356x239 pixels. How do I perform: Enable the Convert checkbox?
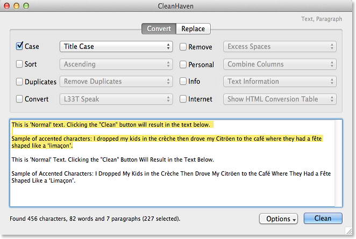19,99
